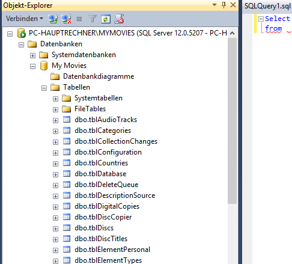Click the table icon of dbo.tblCollectionChanges
Screen dimensions: 292x264
tap(67, 141)
